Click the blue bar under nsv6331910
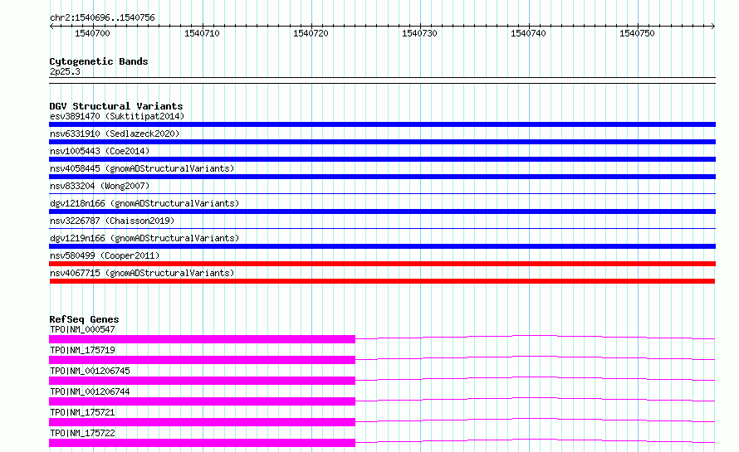 tap(382, 142)
